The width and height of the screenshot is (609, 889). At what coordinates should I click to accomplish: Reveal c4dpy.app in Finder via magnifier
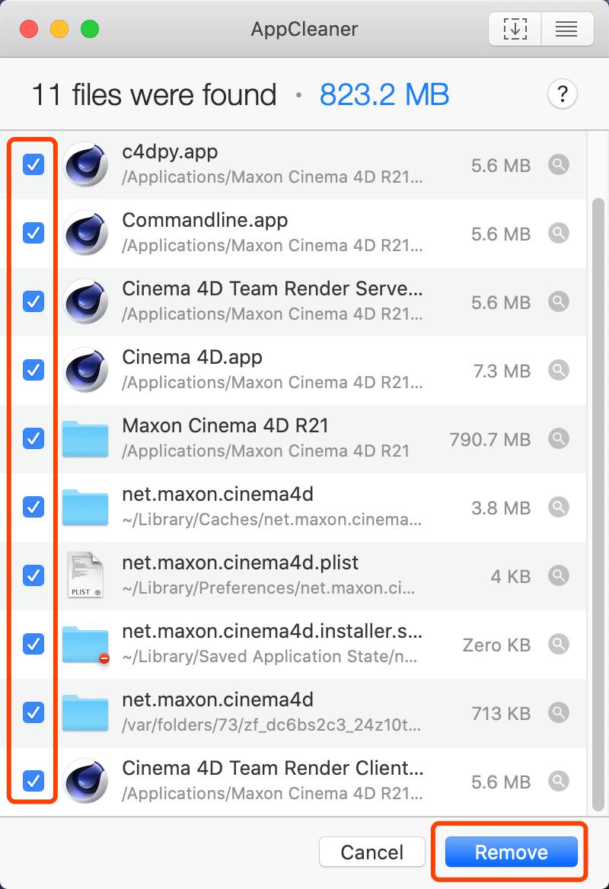559,164
